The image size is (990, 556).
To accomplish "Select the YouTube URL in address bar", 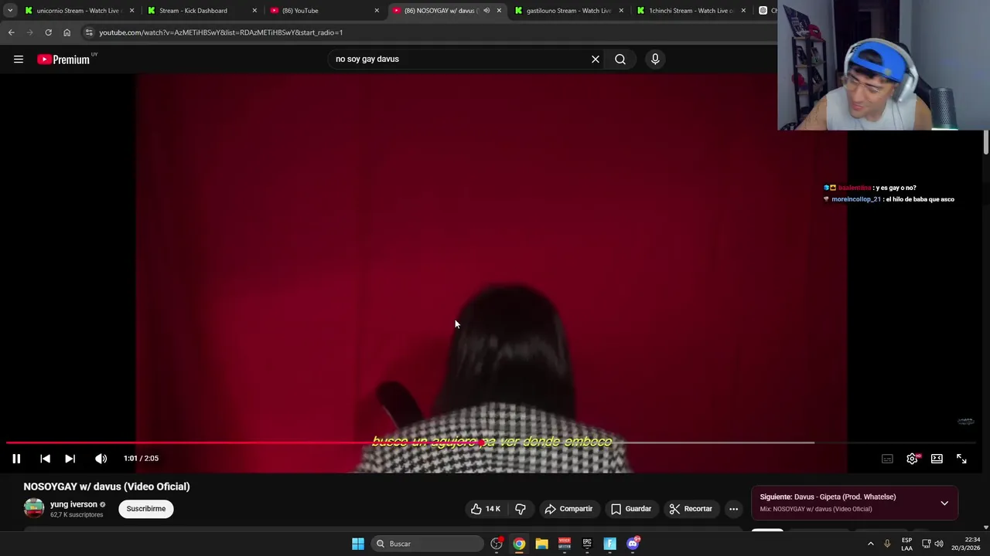I will click(x=220, y=32).
